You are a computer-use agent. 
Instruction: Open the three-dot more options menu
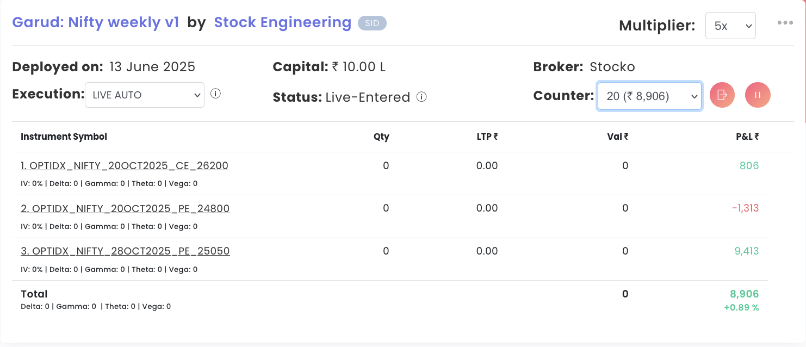[785, 23]
